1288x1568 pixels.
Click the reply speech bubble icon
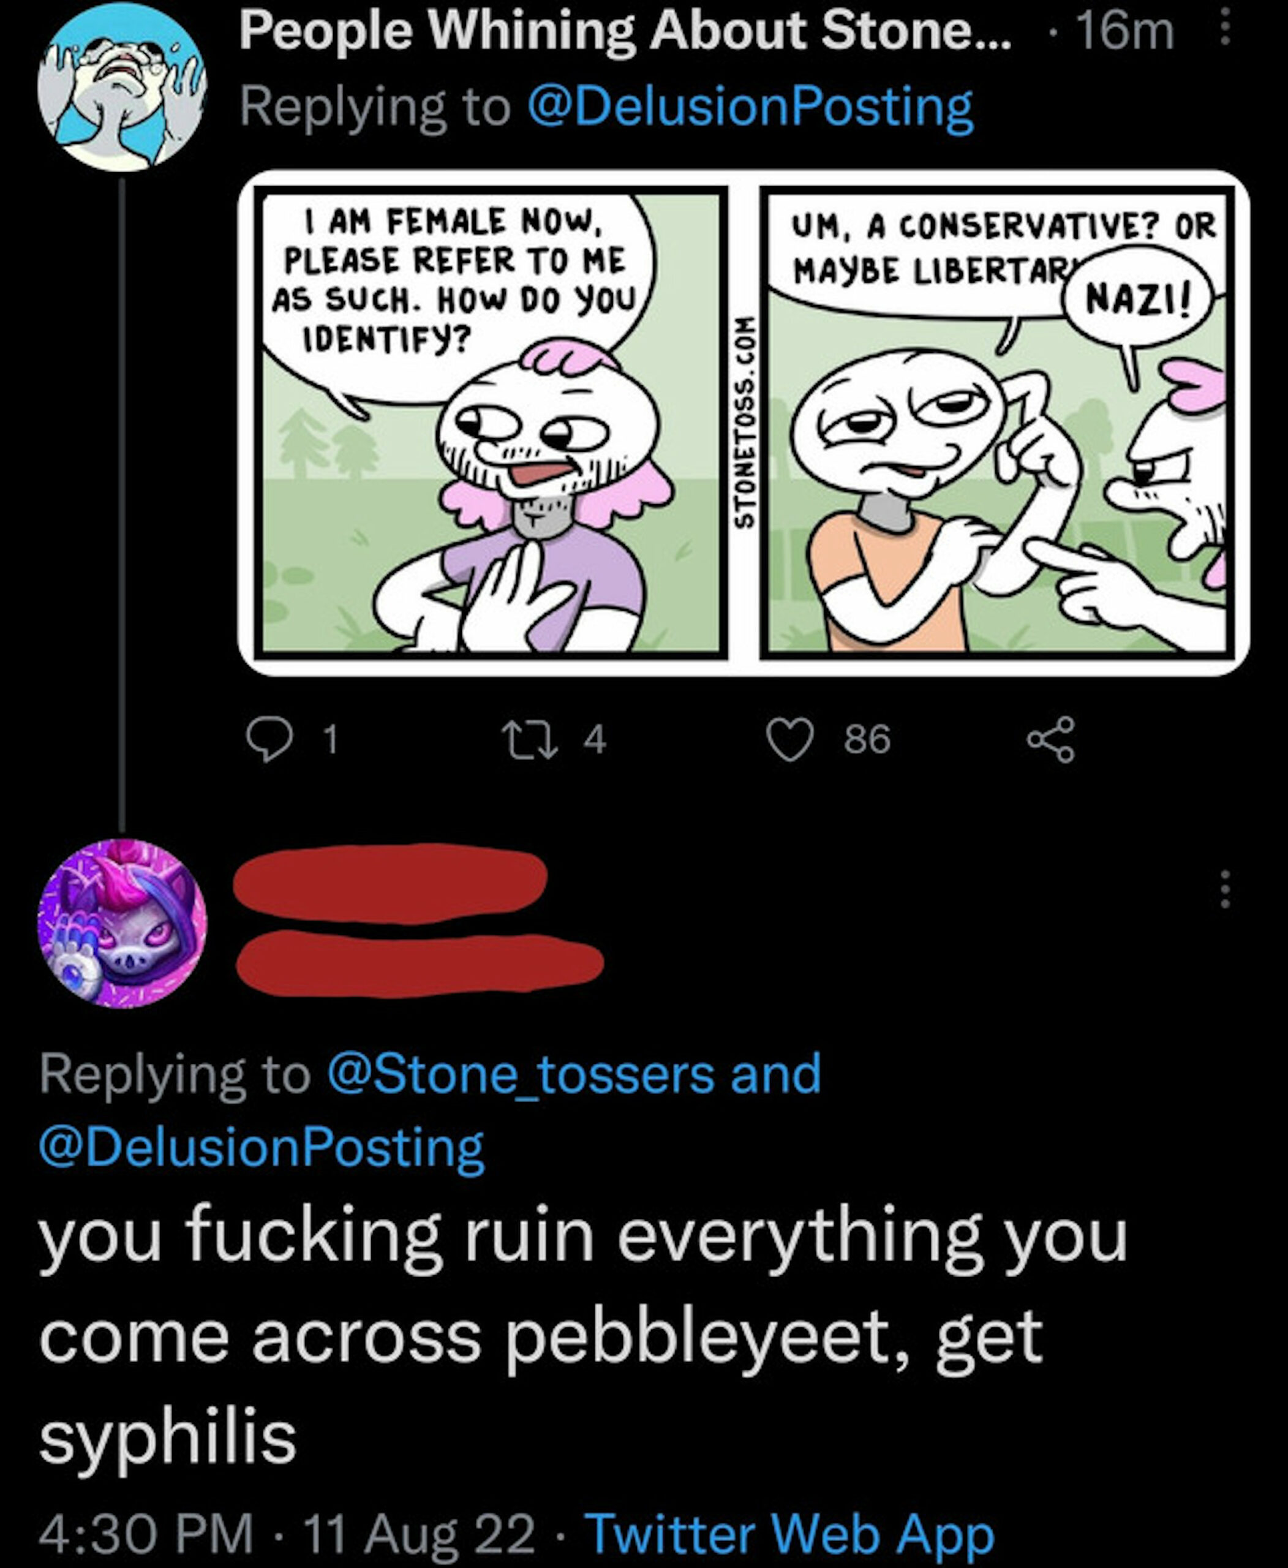click(269, 740)
